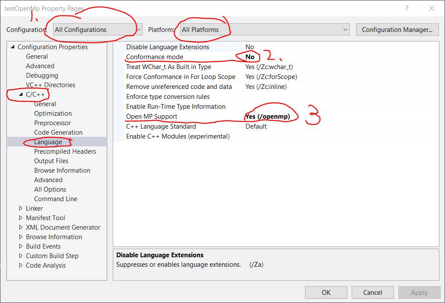445x303 pixels.
Task: Click the Conformance mode value
Action: [x=249, y=57]
